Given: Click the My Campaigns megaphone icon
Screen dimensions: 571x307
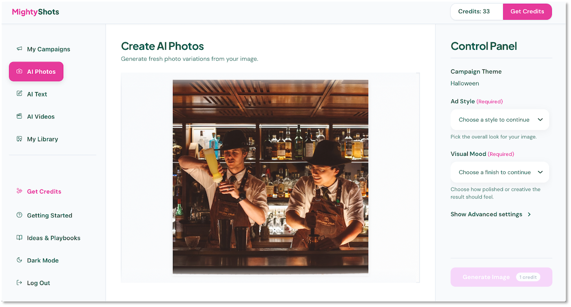Looking at the screenshot, I should [x=19, y=49].
